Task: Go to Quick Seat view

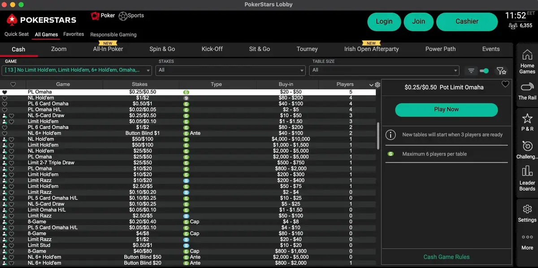Action: [x=17, y=34]
